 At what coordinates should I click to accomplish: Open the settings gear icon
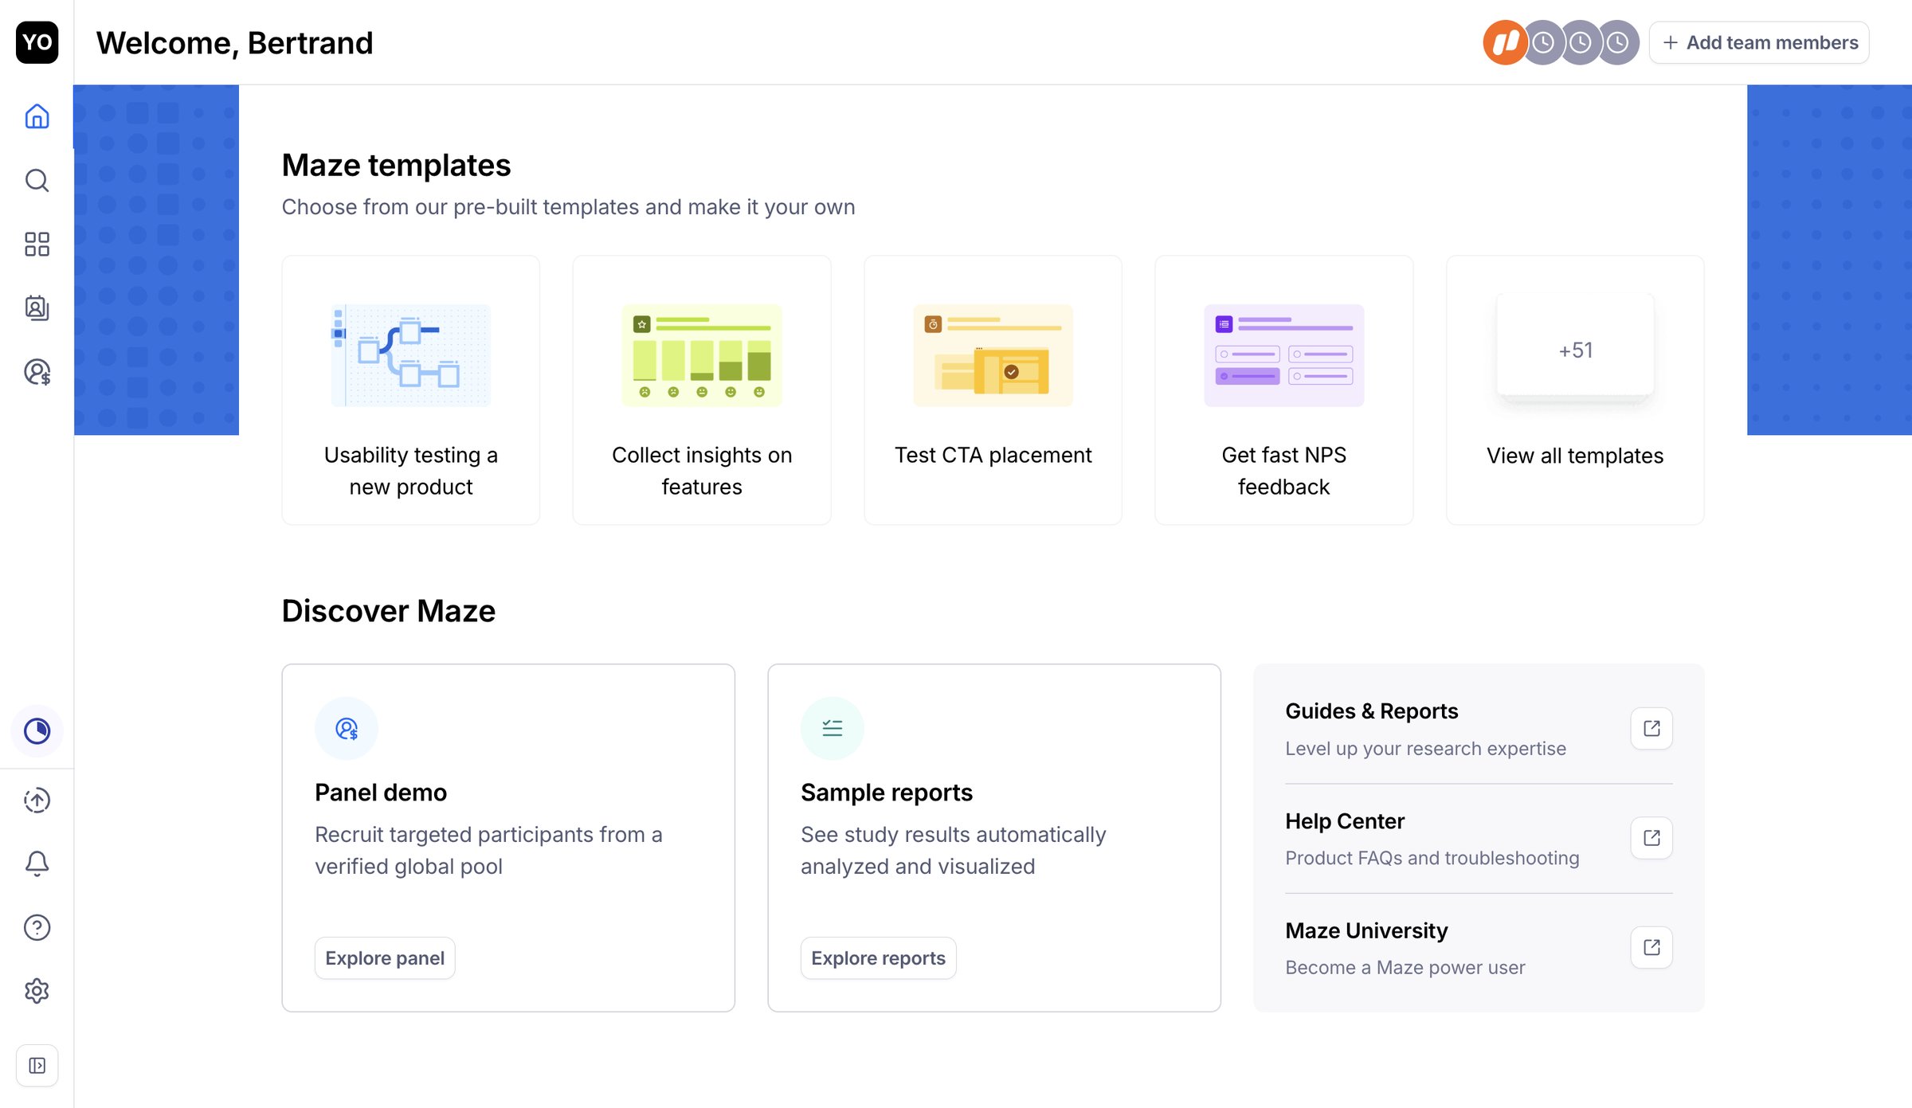(x=37, y=991)
